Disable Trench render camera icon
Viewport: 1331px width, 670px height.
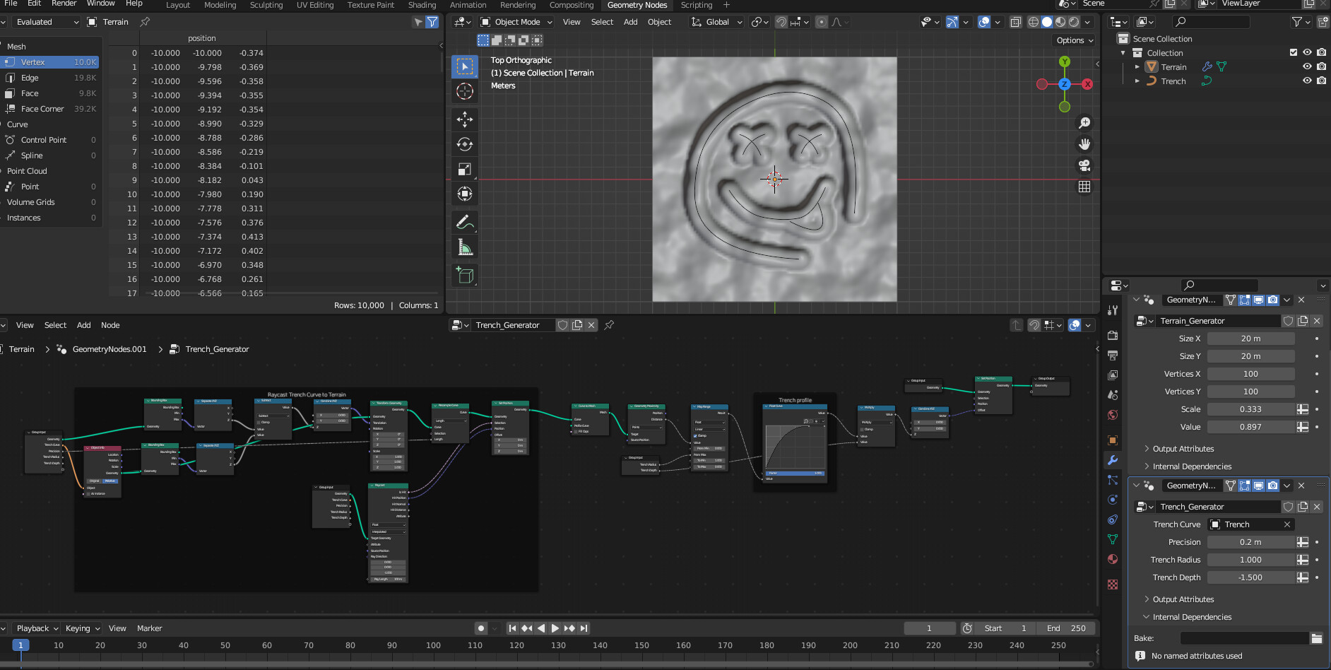(x=1321, y=81)
